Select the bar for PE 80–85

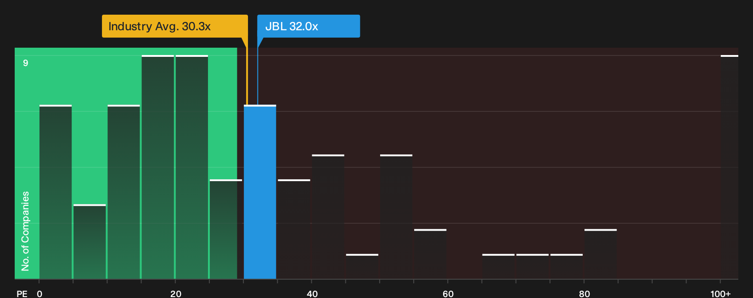click(601, 254)
